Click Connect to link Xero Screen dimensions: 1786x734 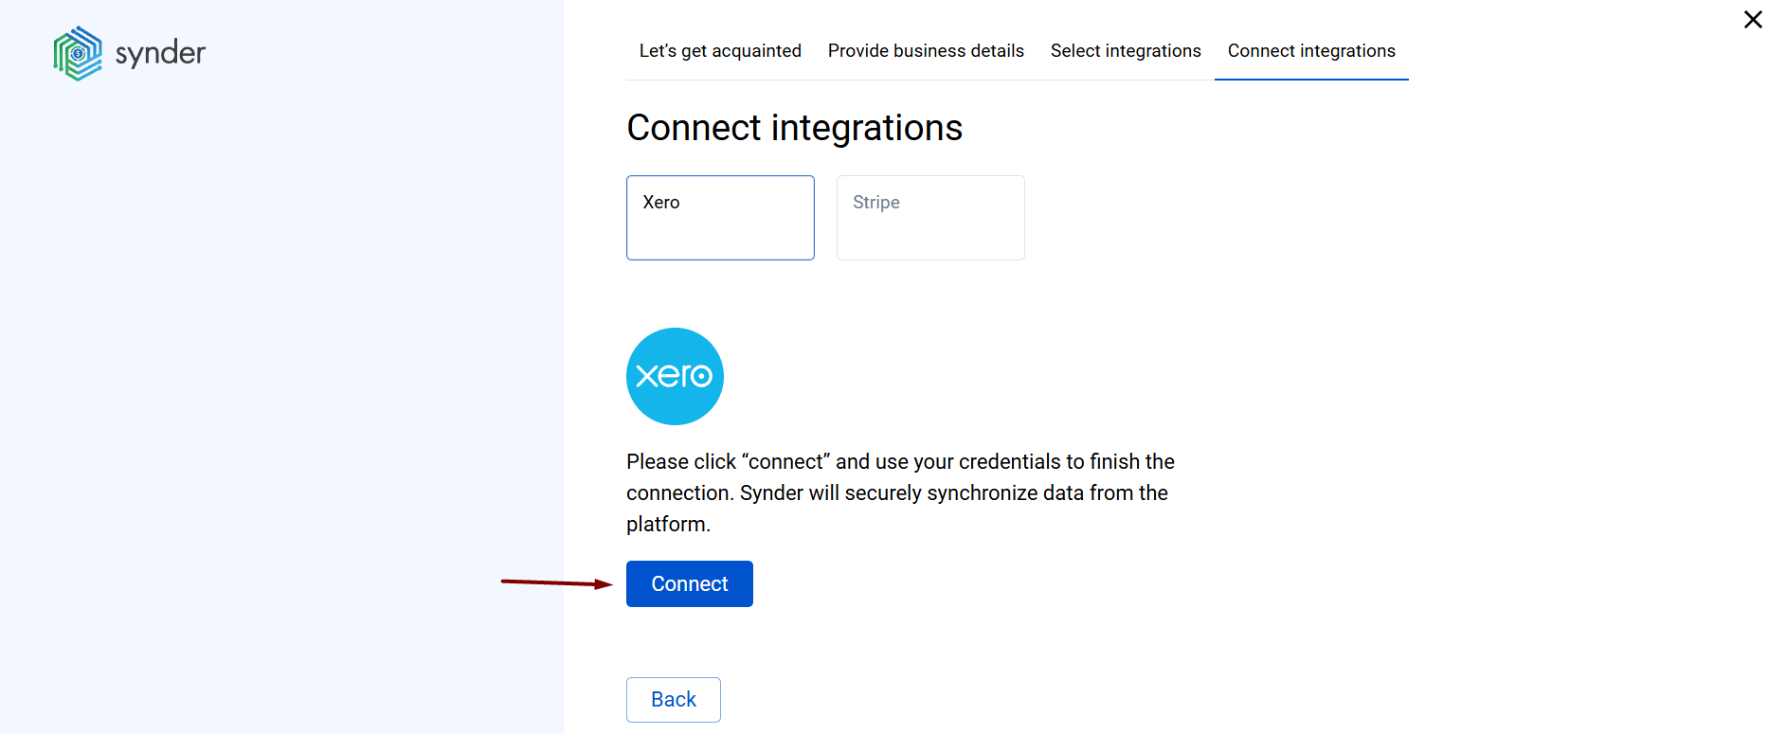pyautogui.click(x=689, y=583)
